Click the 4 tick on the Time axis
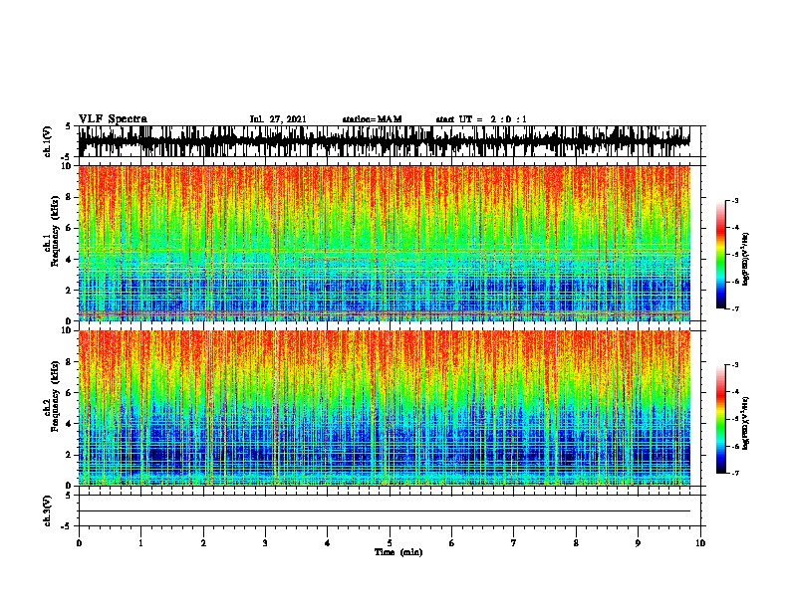Viewport: 789px width, 609px height. (x=328, y=542)
